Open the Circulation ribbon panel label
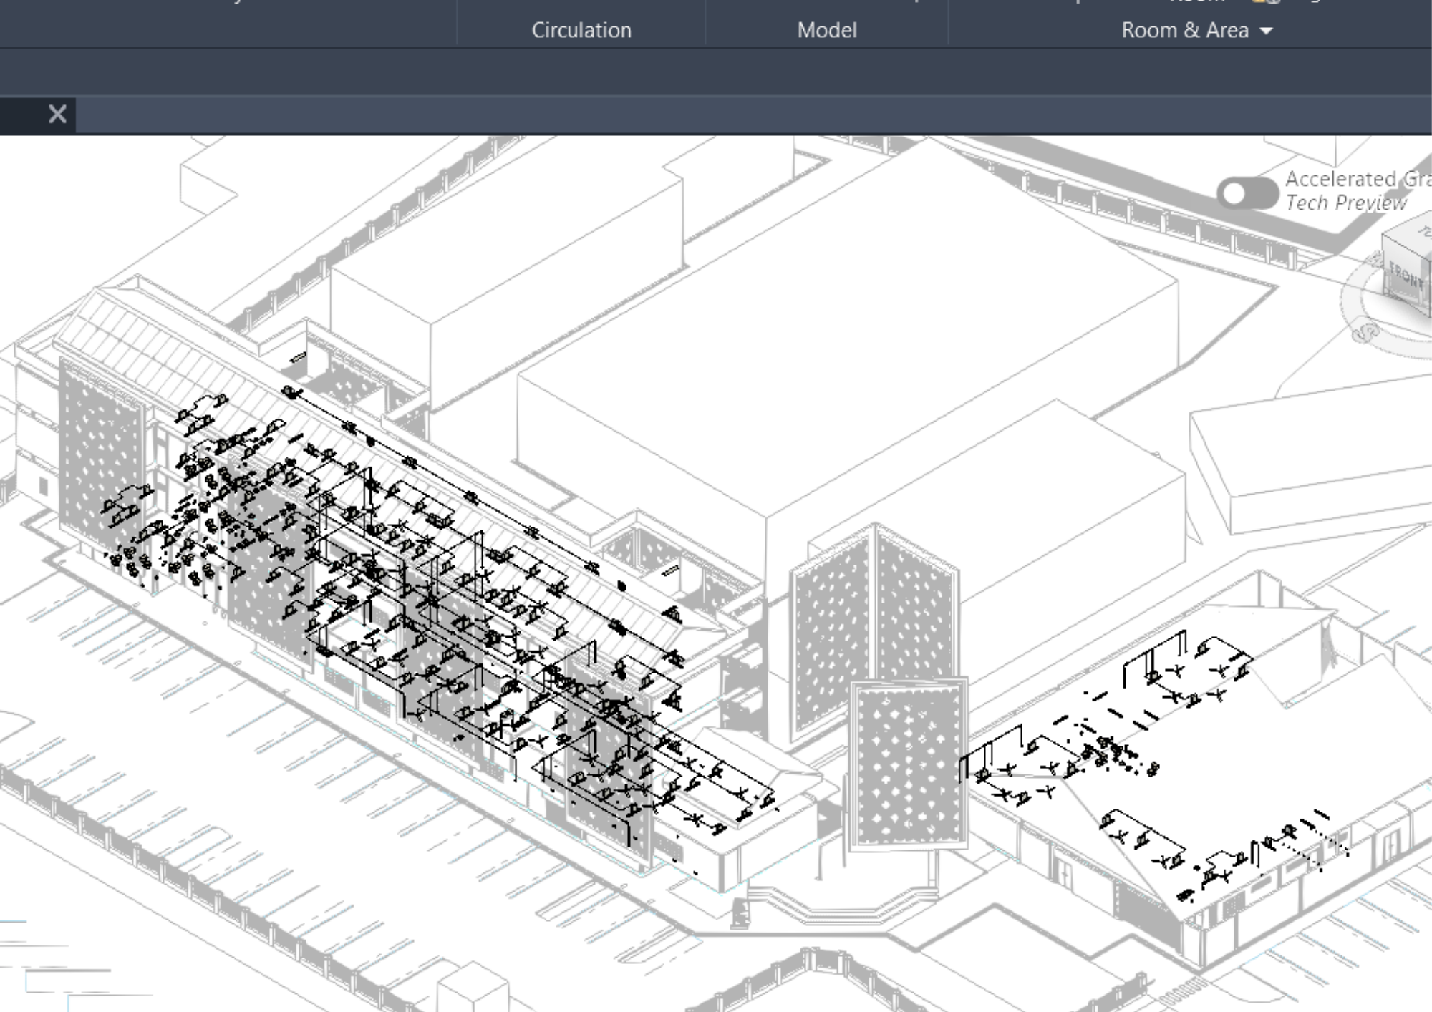 click(581, 30)
